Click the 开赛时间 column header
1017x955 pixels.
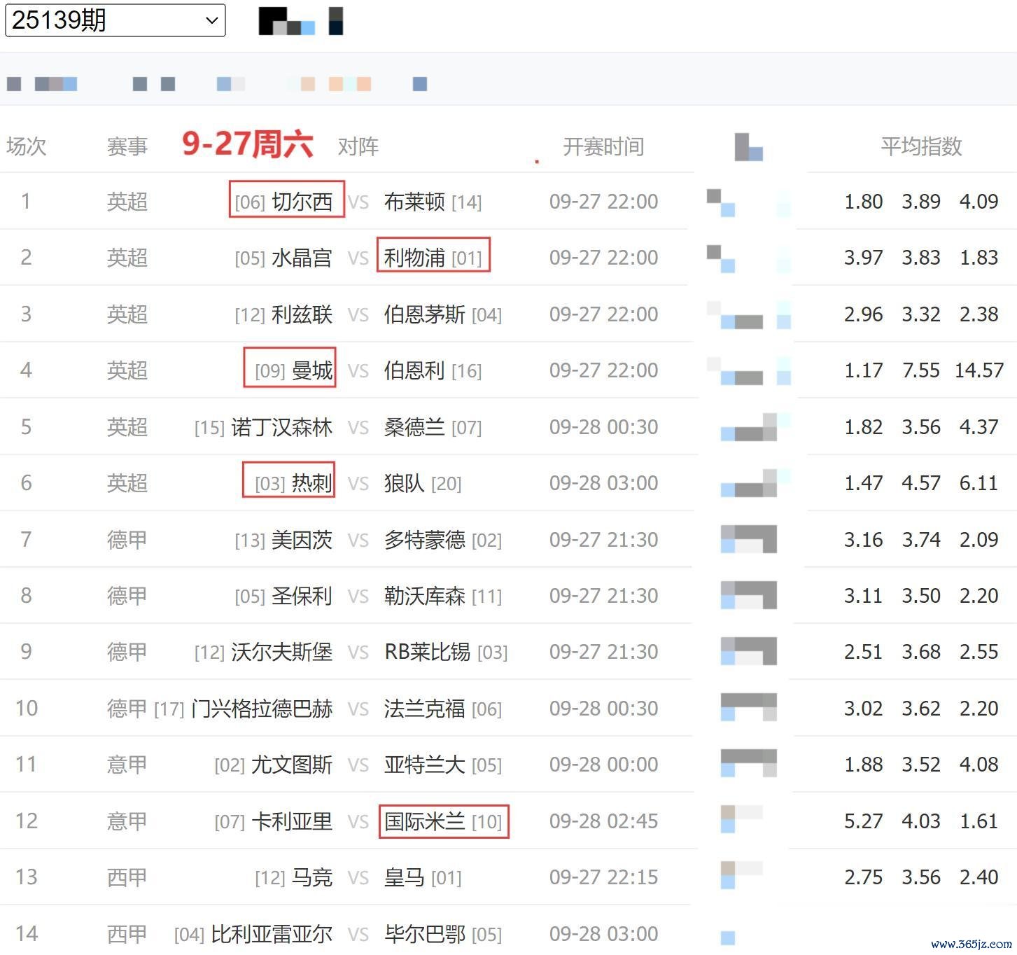point(603,146)
